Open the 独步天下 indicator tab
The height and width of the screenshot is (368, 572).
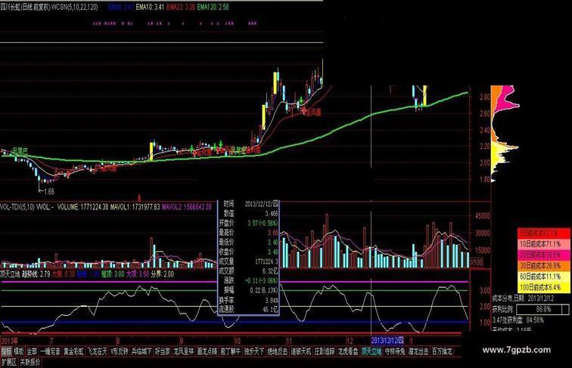tap(254, 351)
